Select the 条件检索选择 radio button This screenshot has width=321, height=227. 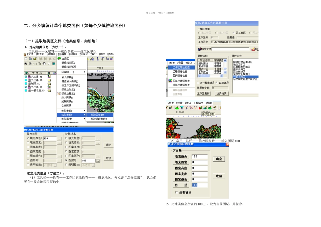click(198, 83)
